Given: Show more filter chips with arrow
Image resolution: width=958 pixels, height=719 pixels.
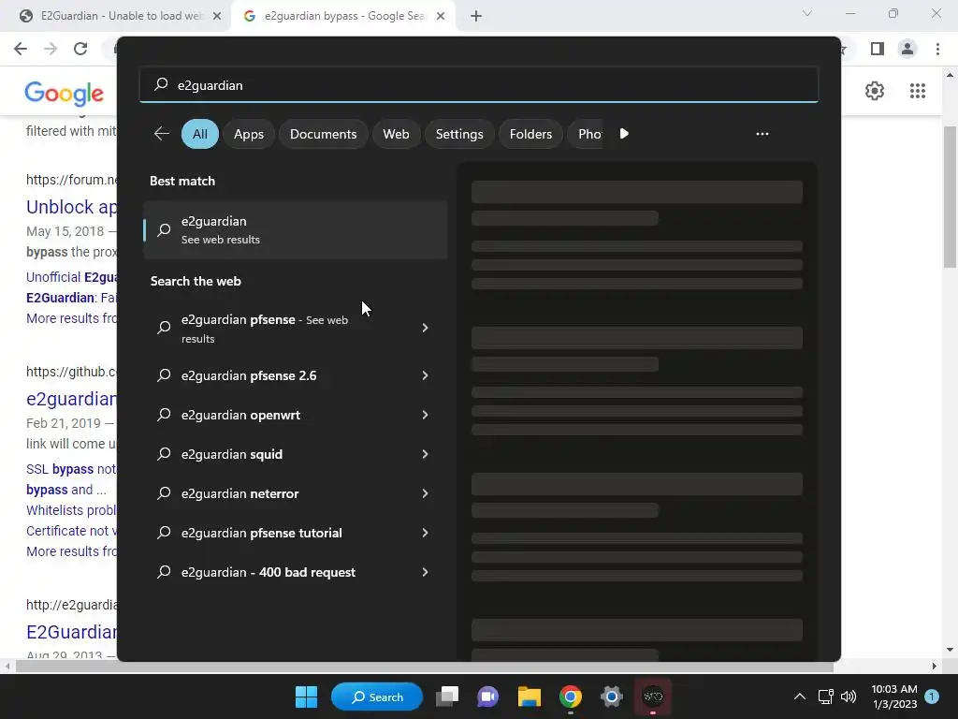Looking at the screenshot, I should click(624, 134).
